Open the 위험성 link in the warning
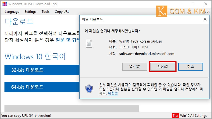 pyautogui.click(x=113, y=93)
